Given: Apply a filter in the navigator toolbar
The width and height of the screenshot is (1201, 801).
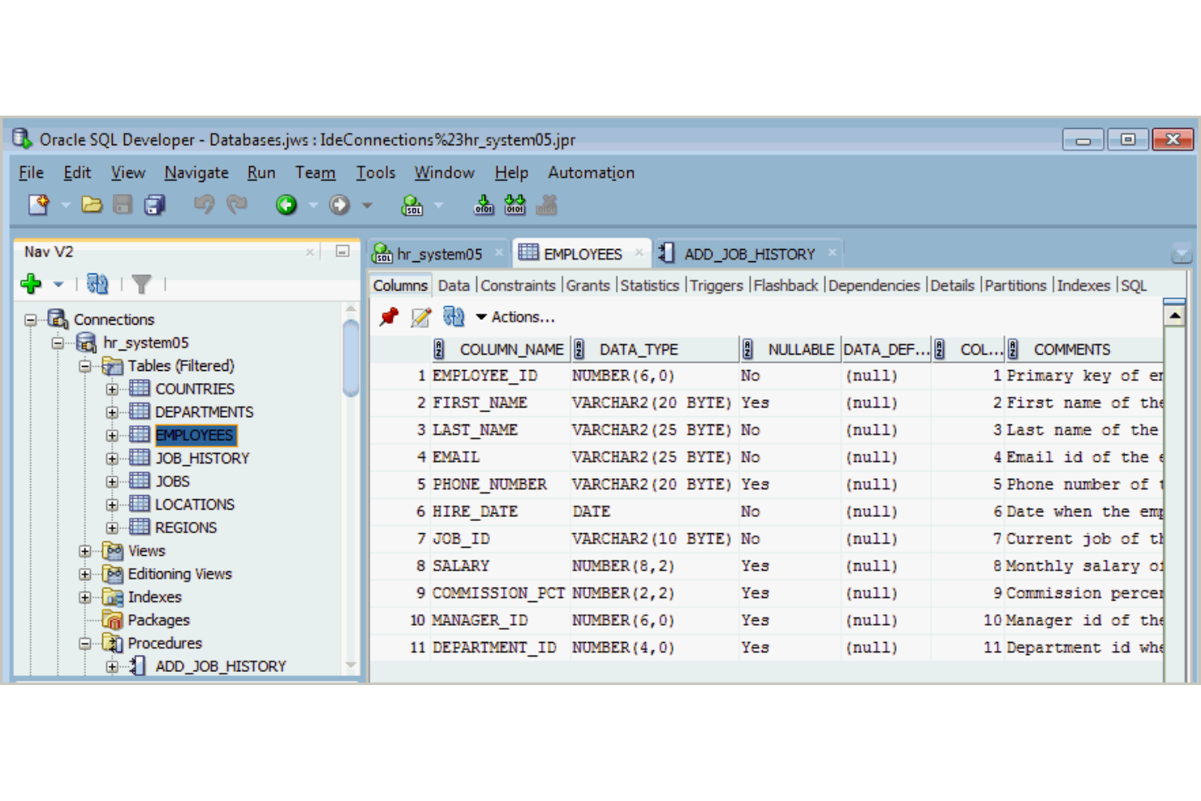Looking at the screenshot, I should (x=142, y=284).
